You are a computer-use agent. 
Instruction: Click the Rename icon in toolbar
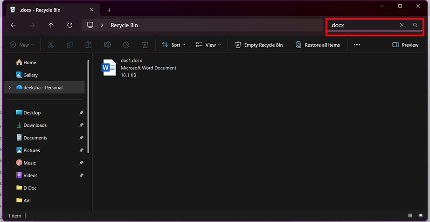pyautogui.click(x=107, y=45)
